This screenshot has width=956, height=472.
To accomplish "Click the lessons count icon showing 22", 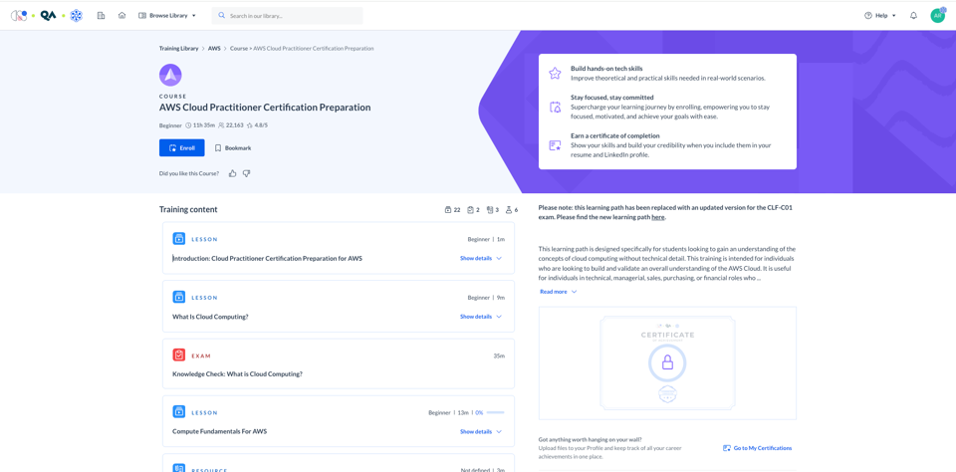I will click(449, 210).
